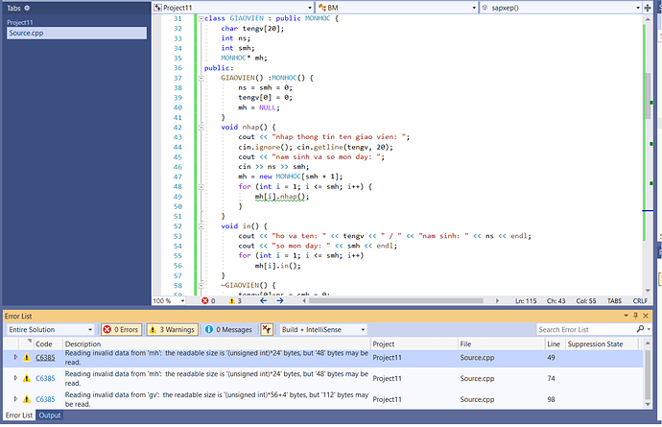Screen dimensions: 662x427
Task: Sort by the Project column header
Action: (384, 344)
